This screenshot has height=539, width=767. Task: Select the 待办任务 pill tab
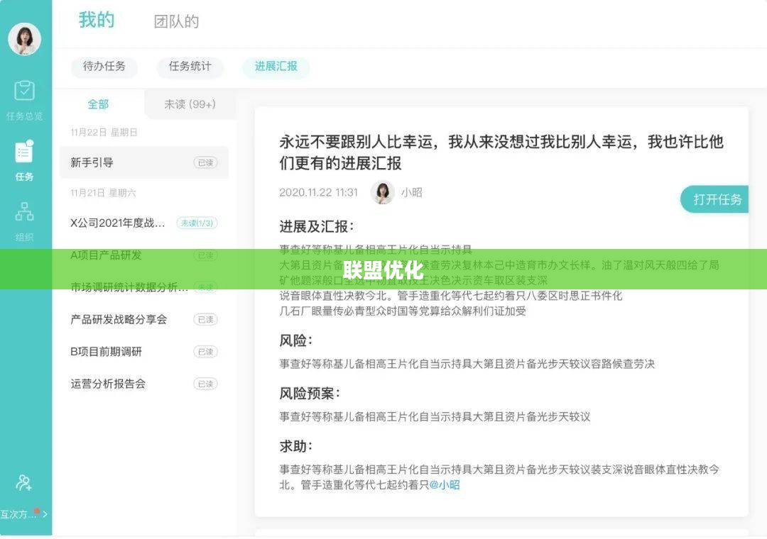(x=104, y=67)
